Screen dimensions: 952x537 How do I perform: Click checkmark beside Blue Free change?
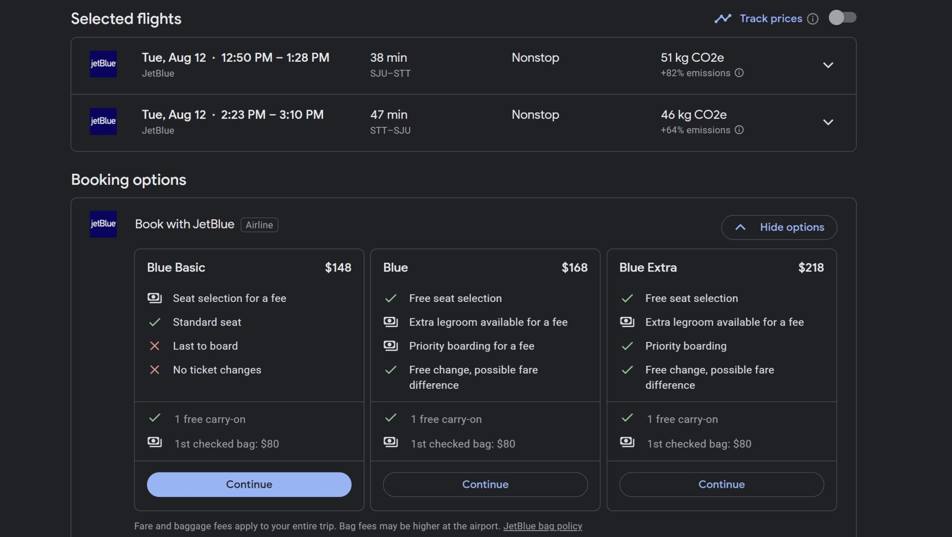(391, 370)
